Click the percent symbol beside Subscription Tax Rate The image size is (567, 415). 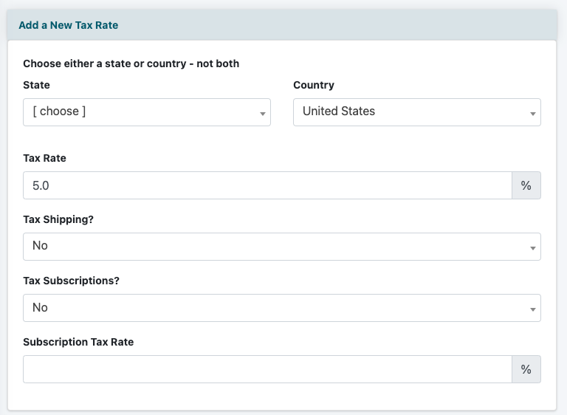(x=526, y=370)
